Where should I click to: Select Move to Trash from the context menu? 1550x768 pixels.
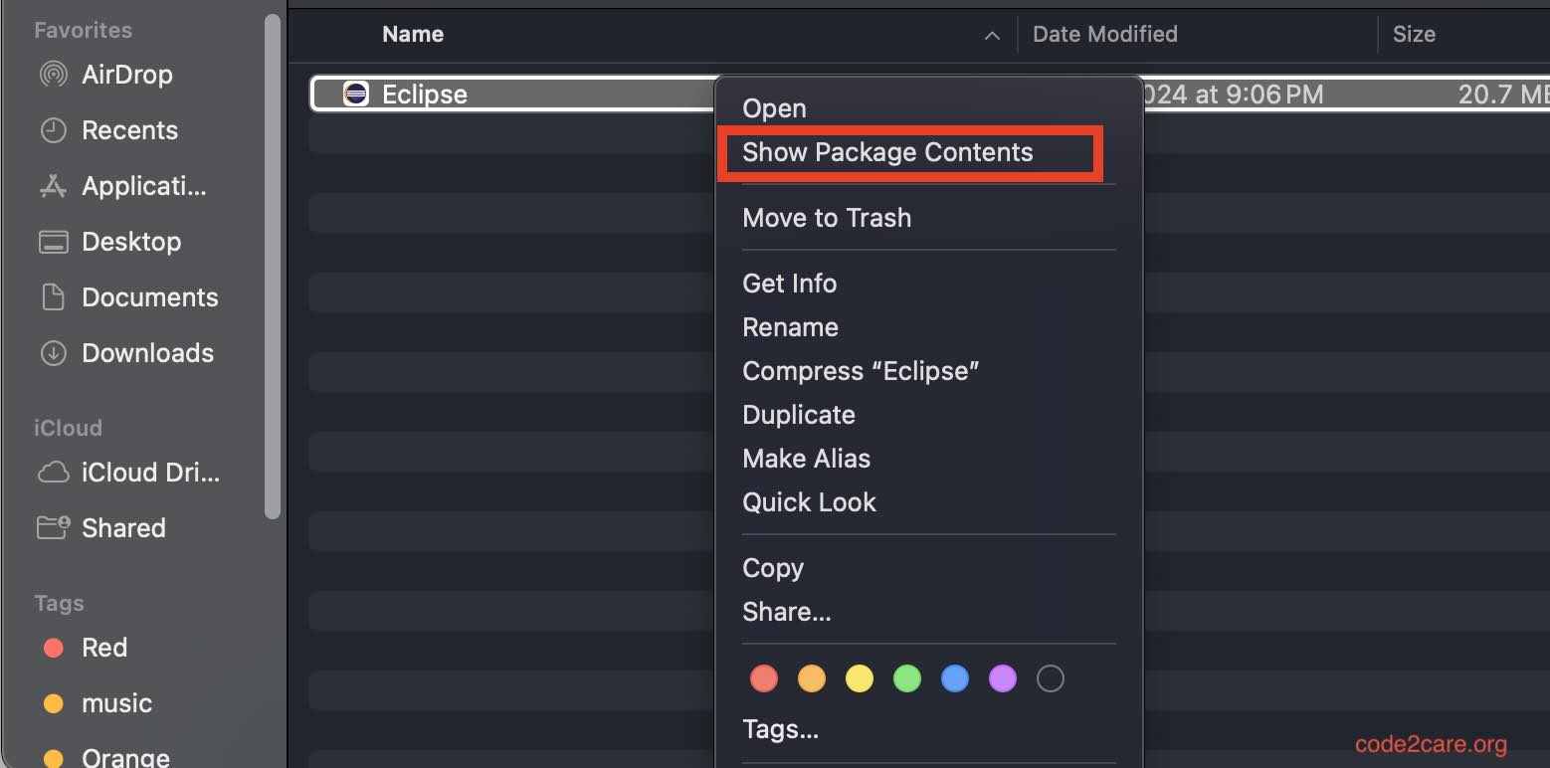click(x=827, y=217)
